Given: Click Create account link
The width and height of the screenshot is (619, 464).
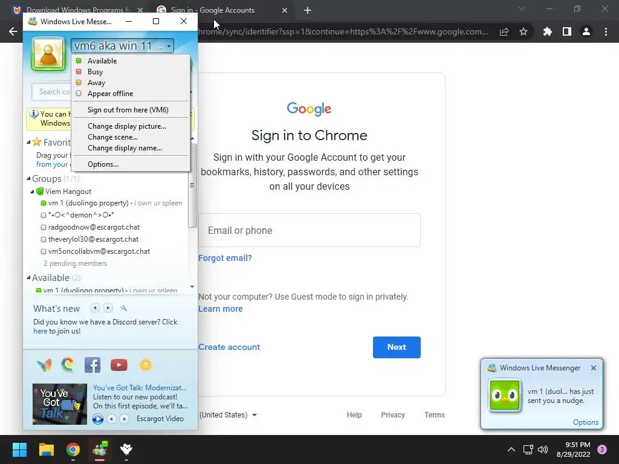Looking at the screenshot, I should (x=229, y=347).
